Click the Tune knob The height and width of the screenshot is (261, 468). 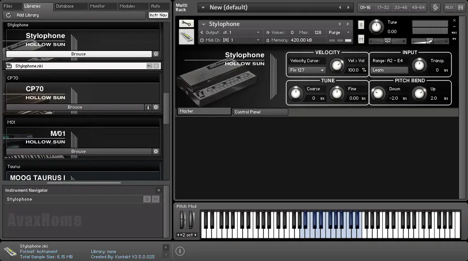coord(376,27)
